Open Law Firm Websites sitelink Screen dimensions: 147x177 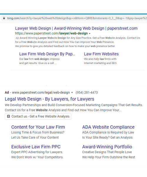coord(101,54)
